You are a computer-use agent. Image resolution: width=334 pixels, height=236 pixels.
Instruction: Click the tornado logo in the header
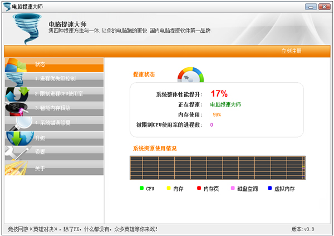(27, 29)
